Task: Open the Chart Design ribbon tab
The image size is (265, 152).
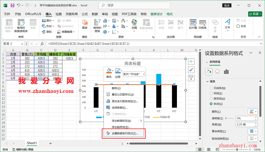Action: [157, 14]
